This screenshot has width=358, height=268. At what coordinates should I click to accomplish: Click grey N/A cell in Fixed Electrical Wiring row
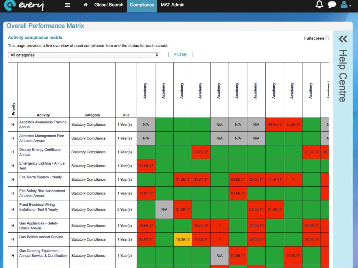[164, 210]
